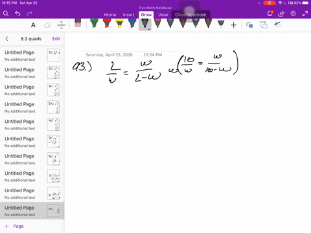Switch to the Insert tab
Viewport: 311px width, 233px height.
pyautogui.click(x=128, y=15)
